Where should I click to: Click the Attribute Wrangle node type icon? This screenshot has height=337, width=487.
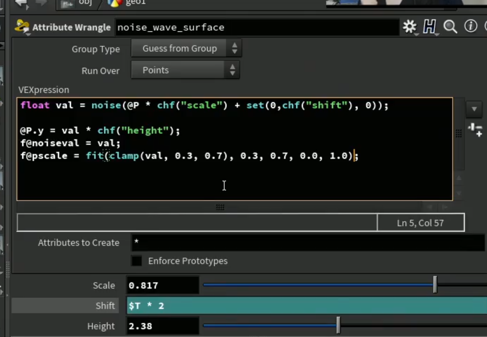point(22,27)
